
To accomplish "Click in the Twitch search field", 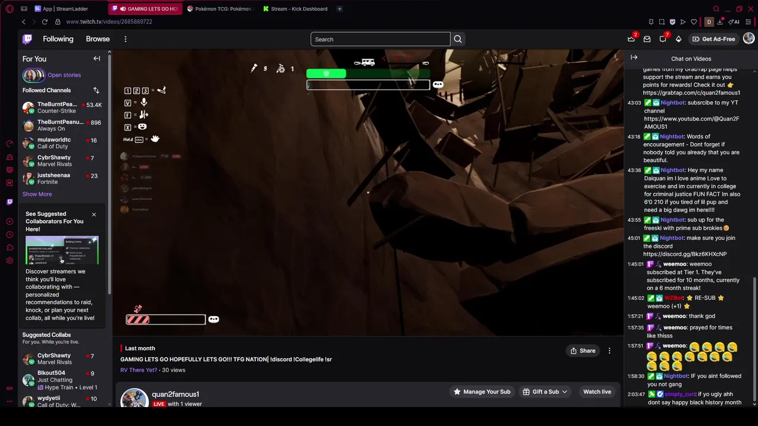I will click(x=380, y=39).
